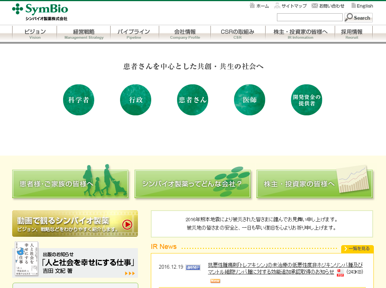Click the 開発資金の提供者 green circle
The width and height of the screenshot is (386, 288).
(x=307, y=100)
